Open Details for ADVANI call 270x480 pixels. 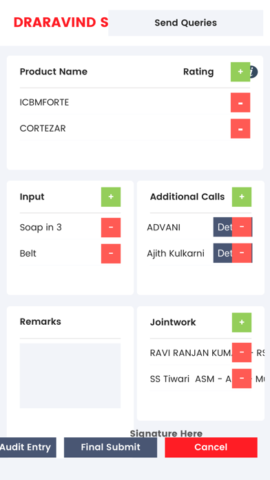tap(223, 227)
